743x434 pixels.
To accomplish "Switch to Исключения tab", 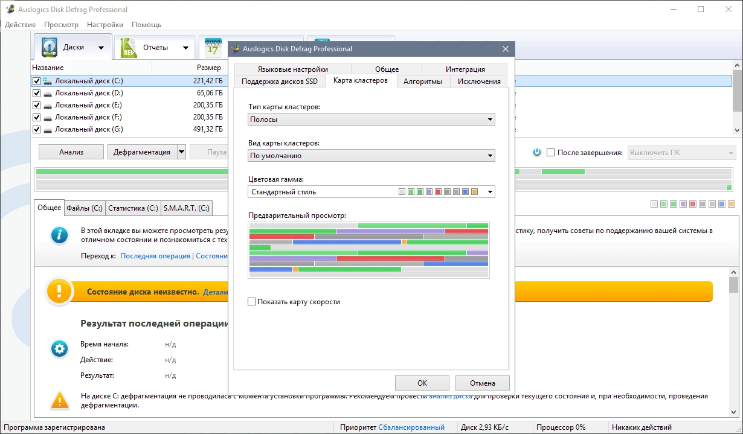I will coord(479,81).
